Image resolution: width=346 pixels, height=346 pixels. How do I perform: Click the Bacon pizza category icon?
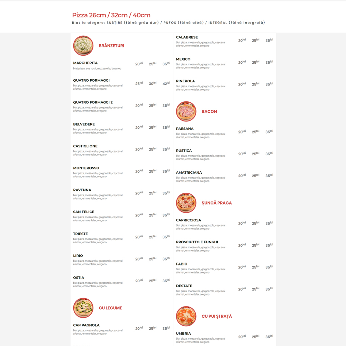tap(186, 111)
